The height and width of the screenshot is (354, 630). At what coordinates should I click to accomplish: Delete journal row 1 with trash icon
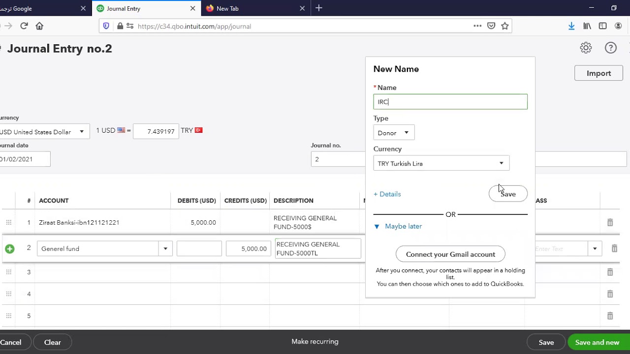point(610,223)
